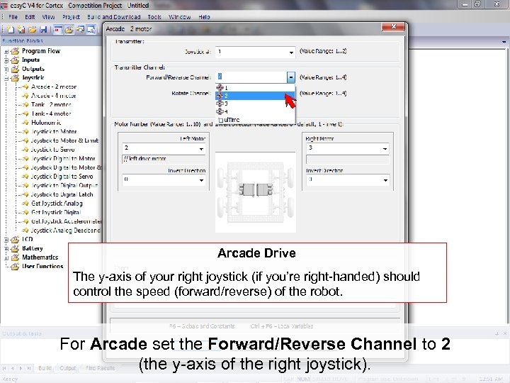Expand the LCD folder
Screen dimensions: 510x383
pos(6,240)
